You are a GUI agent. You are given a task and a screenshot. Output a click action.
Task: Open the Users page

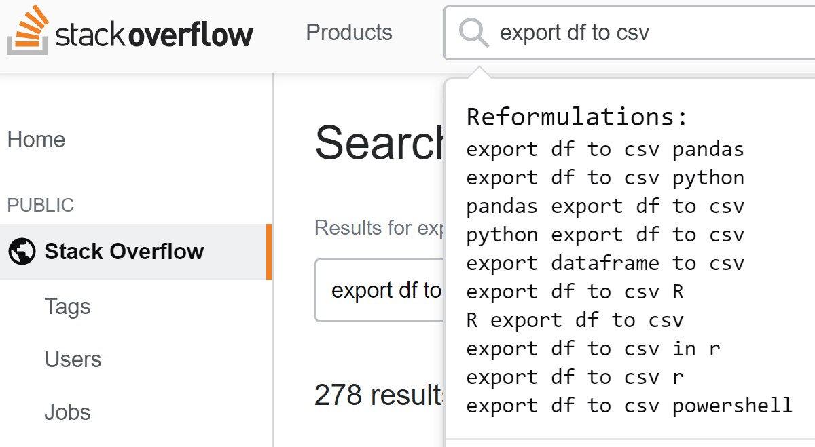coord(73,359)
